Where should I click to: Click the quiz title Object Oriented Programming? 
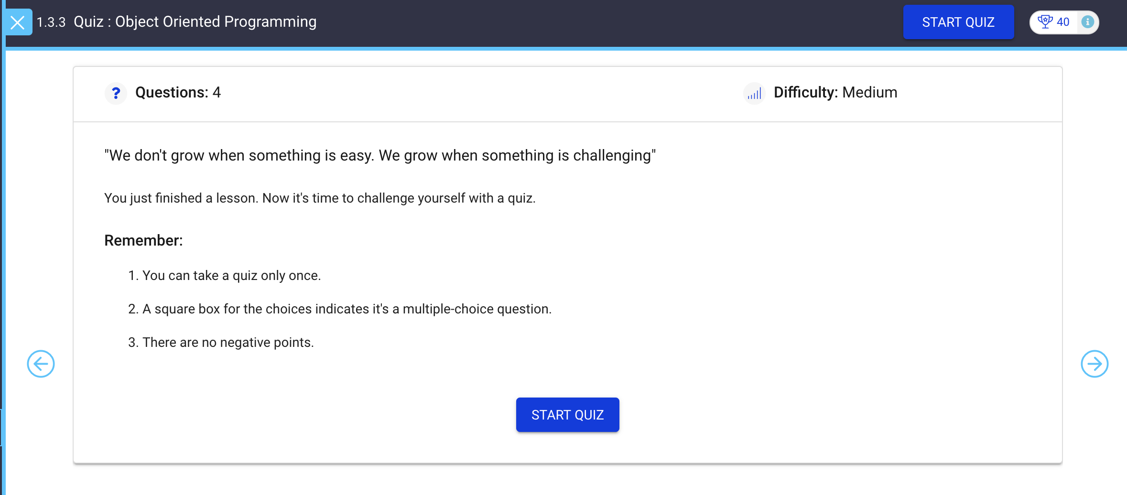195,22
